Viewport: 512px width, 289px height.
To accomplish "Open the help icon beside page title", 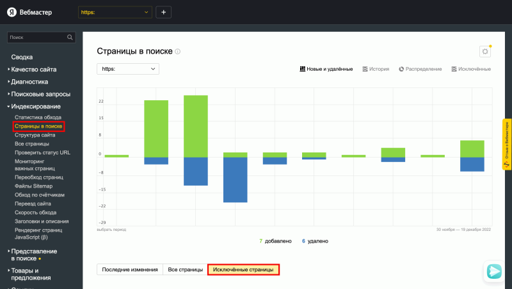I will [178, 52].
